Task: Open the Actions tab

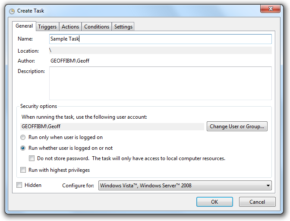Action: 70,27
